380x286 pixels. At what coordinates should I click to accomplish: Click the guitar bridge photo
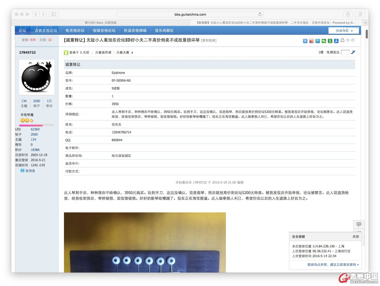coord(145,242)
